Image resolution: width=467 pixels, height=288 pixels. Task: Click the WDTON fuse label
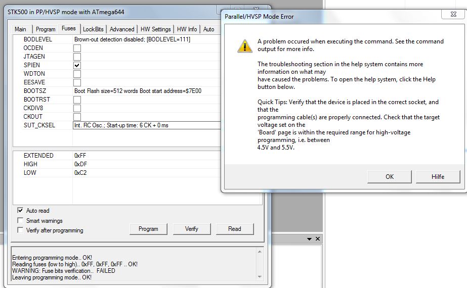pyautogui.click(x=34, y=74)
